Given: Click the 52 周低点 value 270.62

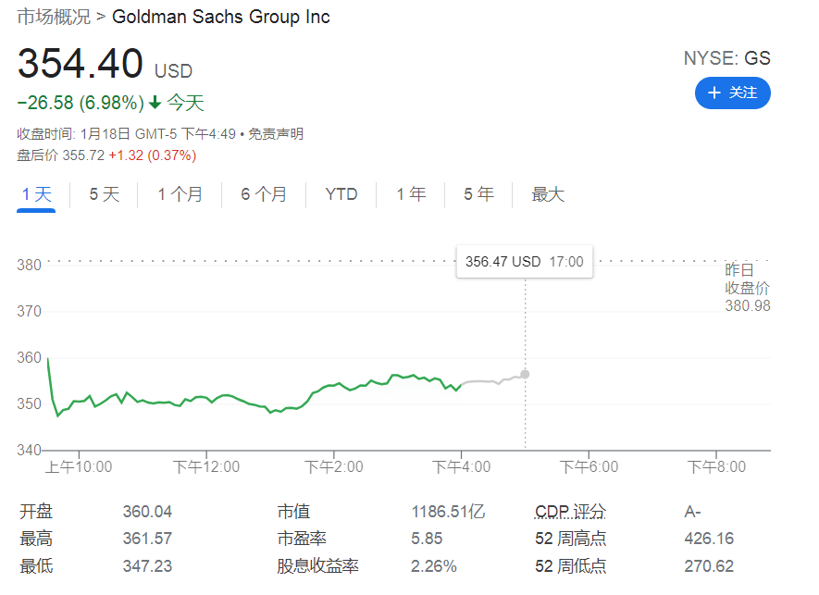Looking at the screenshot, I should pyautogui.click(x=709, y=566).
